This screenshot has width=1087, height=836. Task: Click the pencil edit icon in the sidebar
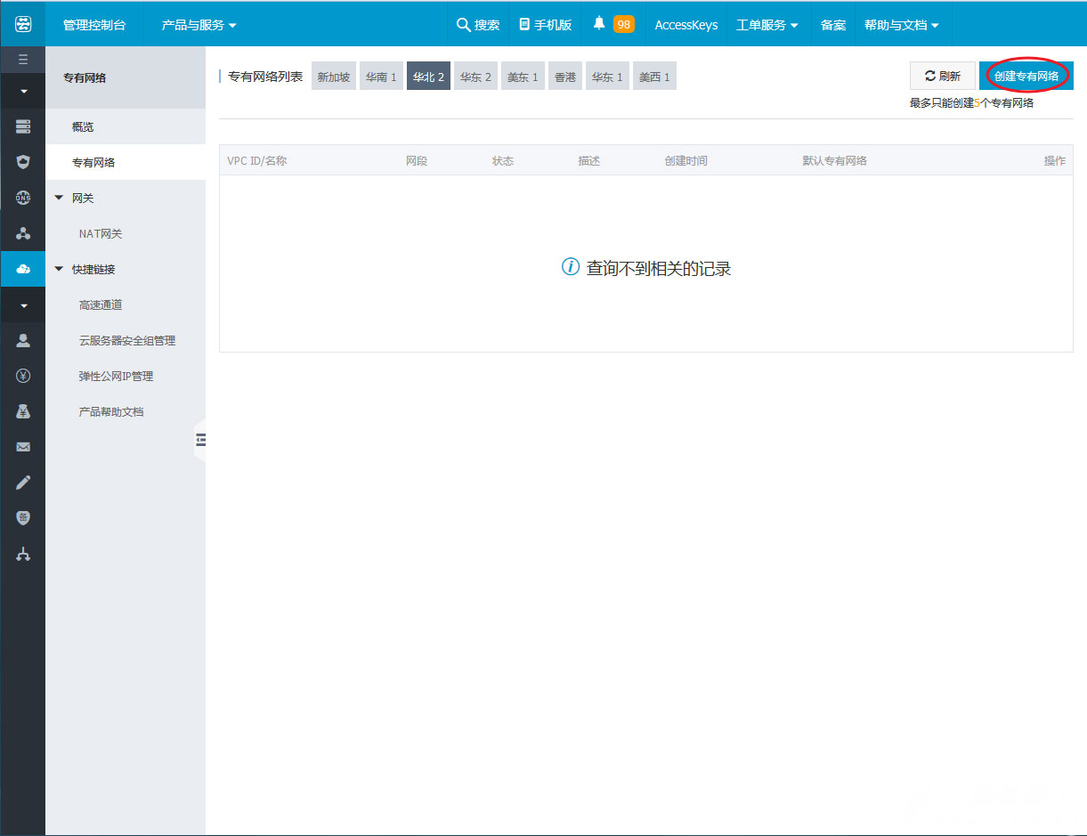coord(23,483)
